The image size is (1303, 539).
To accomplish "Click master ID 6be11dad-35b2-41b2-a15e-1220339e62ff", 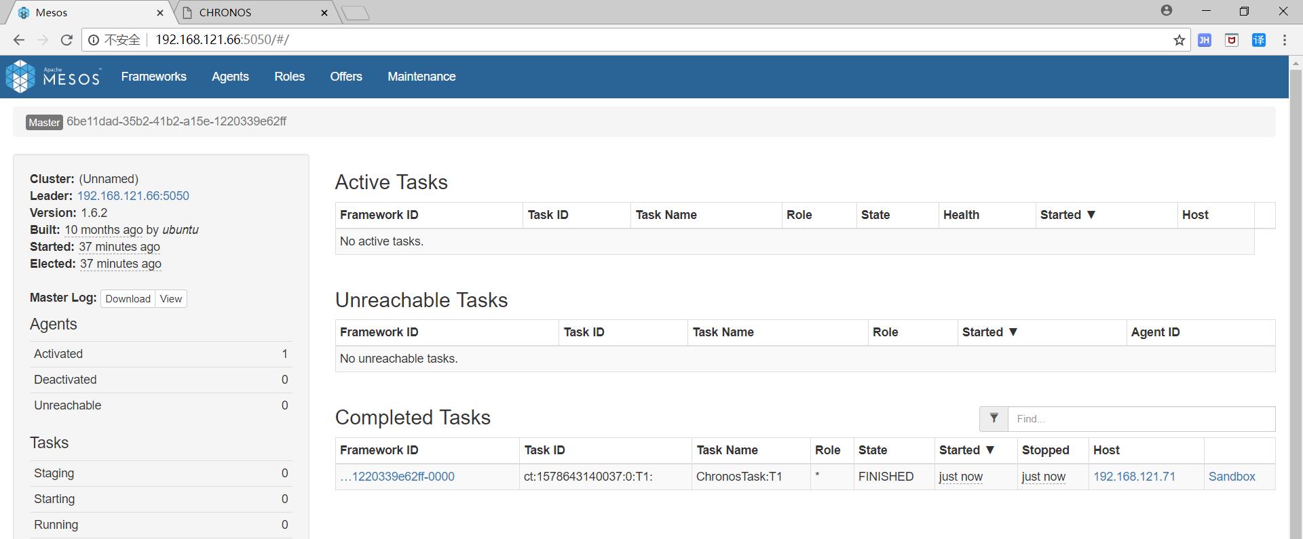I will pyautogui.click(x=176, y=121).
